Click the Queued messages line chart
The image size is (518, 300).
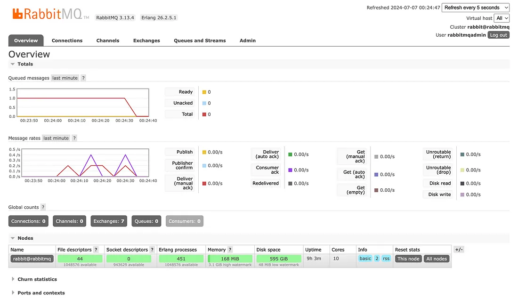(83, 103)
